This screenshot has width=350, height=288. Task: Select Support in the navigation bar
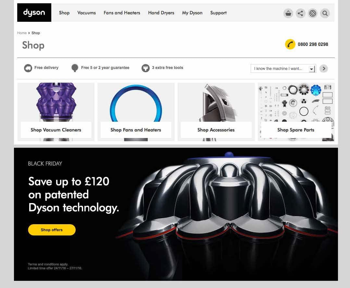[218, 13]
